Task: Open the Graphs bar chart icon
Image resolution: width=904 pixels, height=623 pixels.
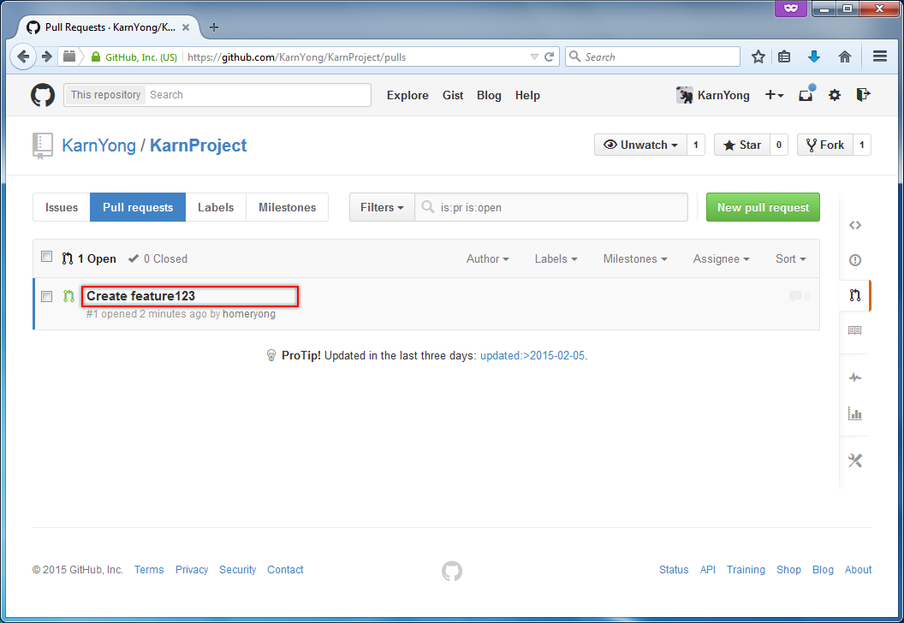Action: click(854, 413)
